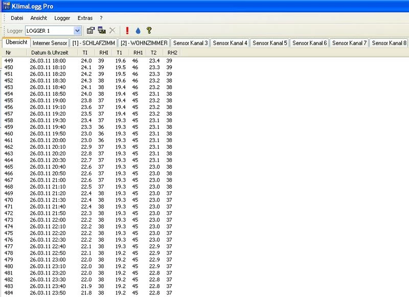Image resolution: width=409 pixels, height=297 pixels.
Task: Click the logger settings icon in toolbar
Action: click(90, 31)
